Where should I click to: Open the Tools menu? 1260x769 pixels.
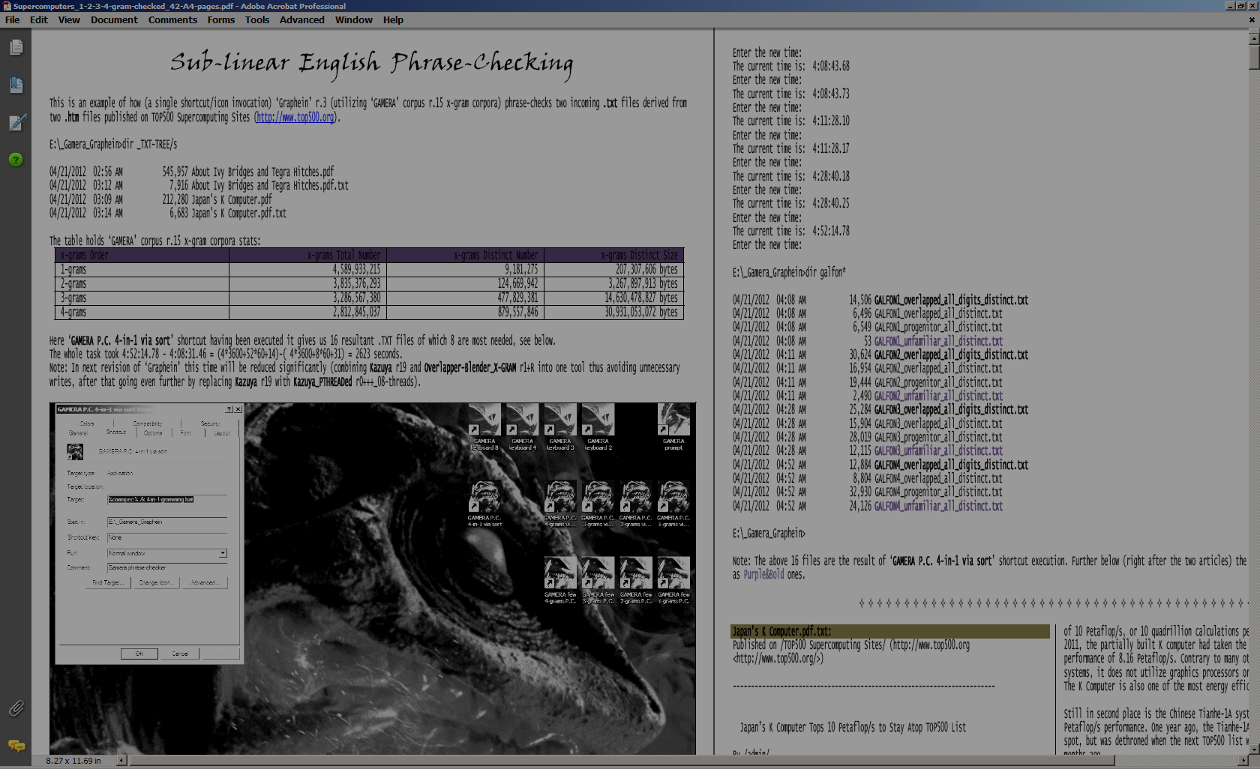click(x=256, y=20)
